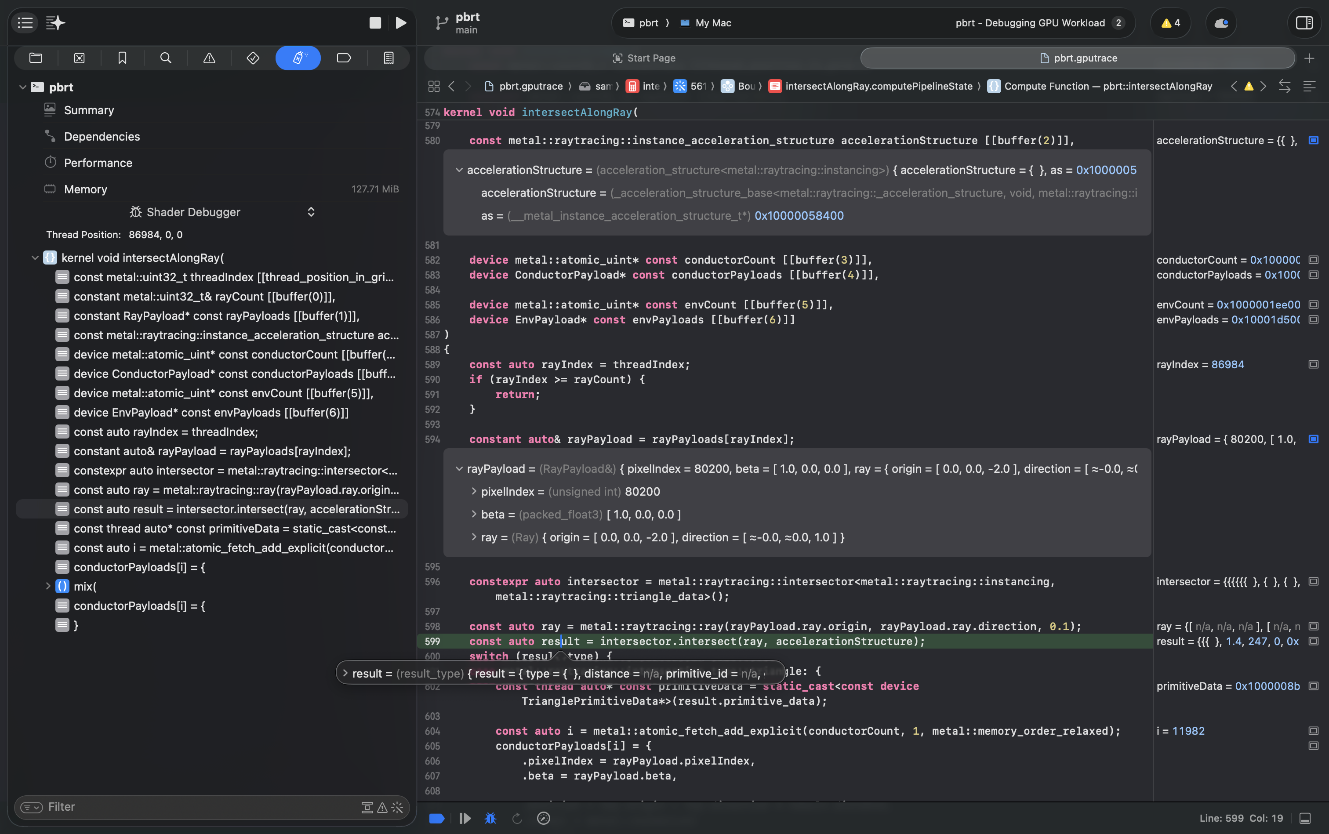Image resolution: width=1329 pixels, height=834 pixels.
Task: Toggle the inspector panel on the right
Action: [1304, 22]
